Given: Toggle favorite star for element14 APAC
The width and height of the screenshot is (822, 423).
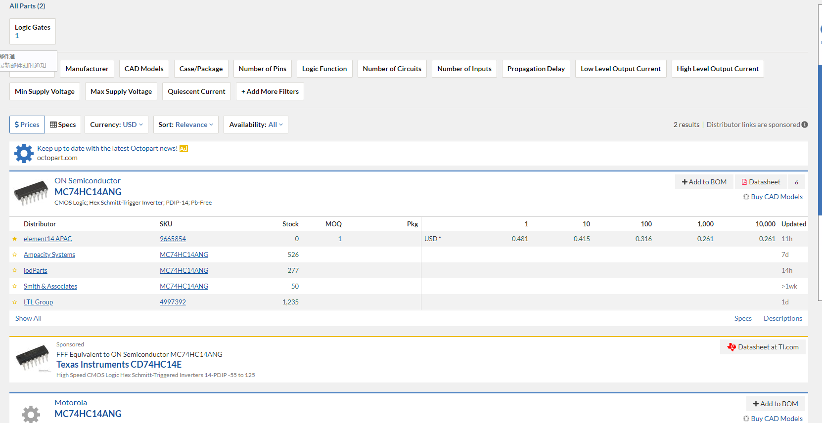Looking at the screenshot, I should tap(15, 239).
